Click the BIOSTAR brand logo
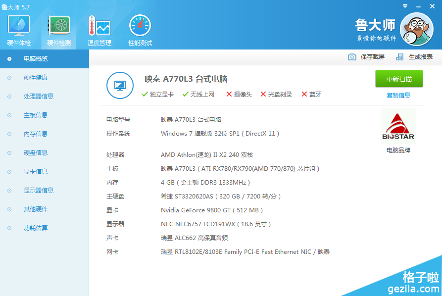 398,126
